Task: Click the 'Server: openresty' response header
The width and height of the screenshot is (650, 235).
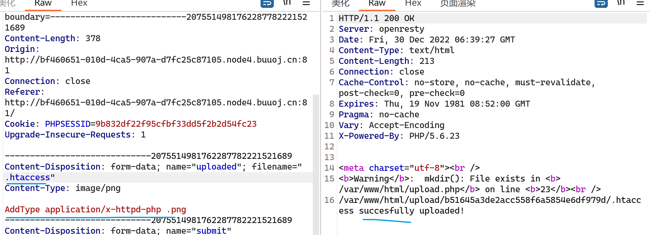Action: click(x=382, y=29)
